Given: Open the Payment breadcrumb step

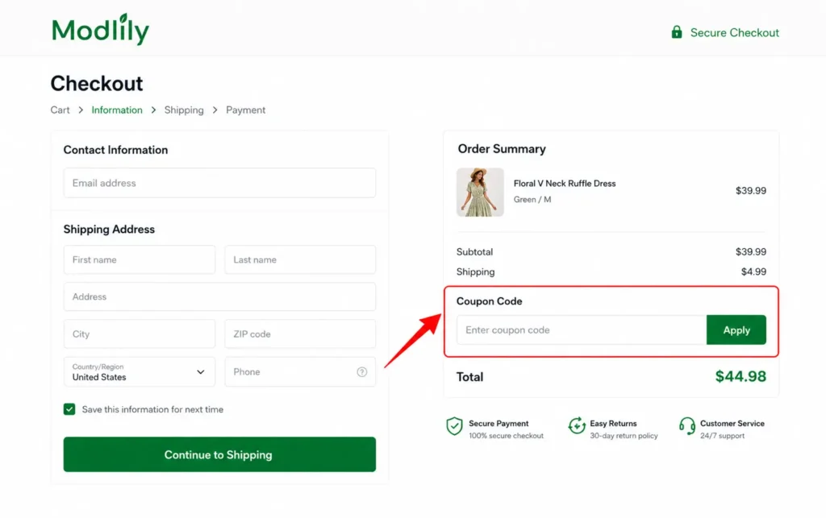Looking at the screenshot, I should (x=245, y=110).
